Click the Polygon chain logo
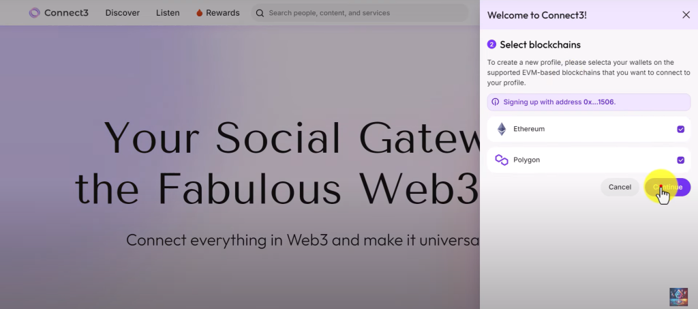The height and width of the screenshot is (309, 698). click(502, 160)
